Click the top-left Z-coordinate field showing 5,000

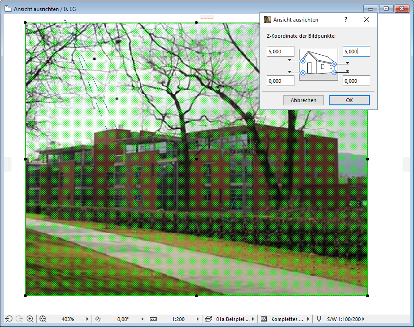pyautogui.click(x=281, y=52)
